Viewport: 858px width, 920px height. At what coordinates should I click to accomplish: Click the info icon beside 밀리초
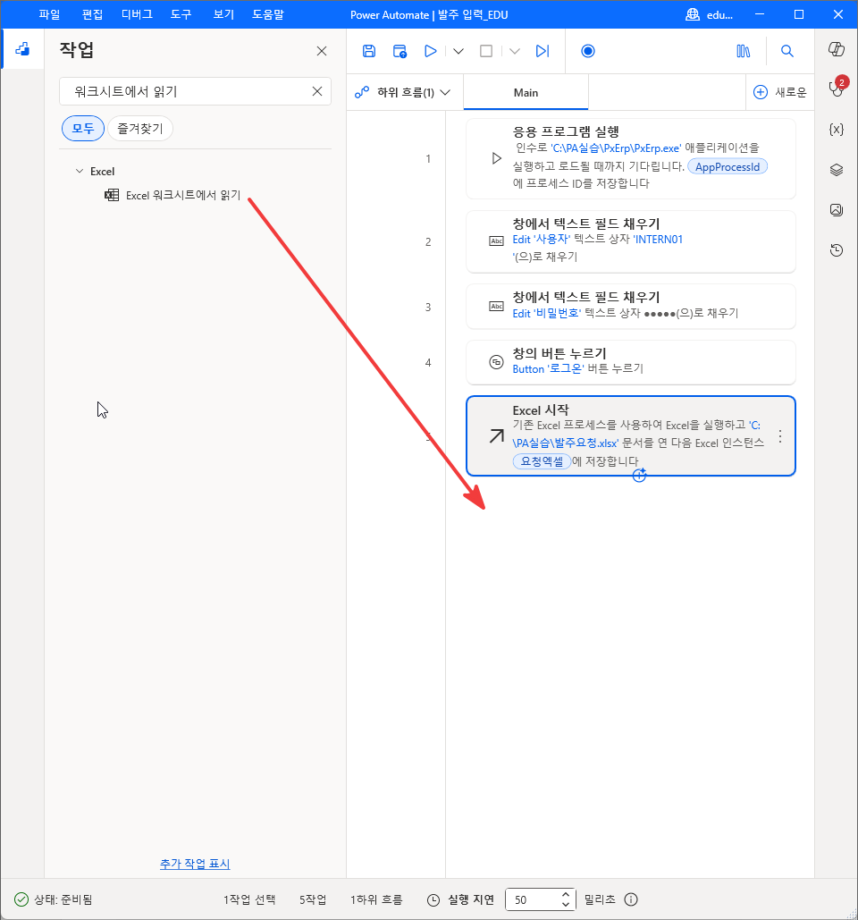(630, 899)
